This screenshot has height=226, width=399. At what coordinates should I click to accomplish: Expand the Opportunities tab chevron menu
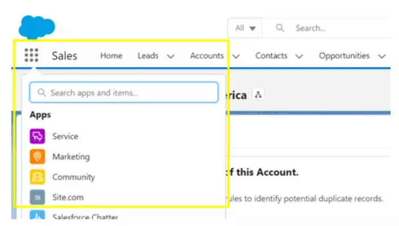tap(382, 56)
